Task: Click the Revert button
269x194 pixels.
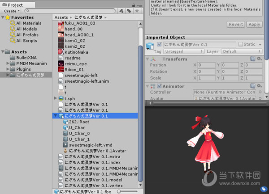Action: [236, 24]
